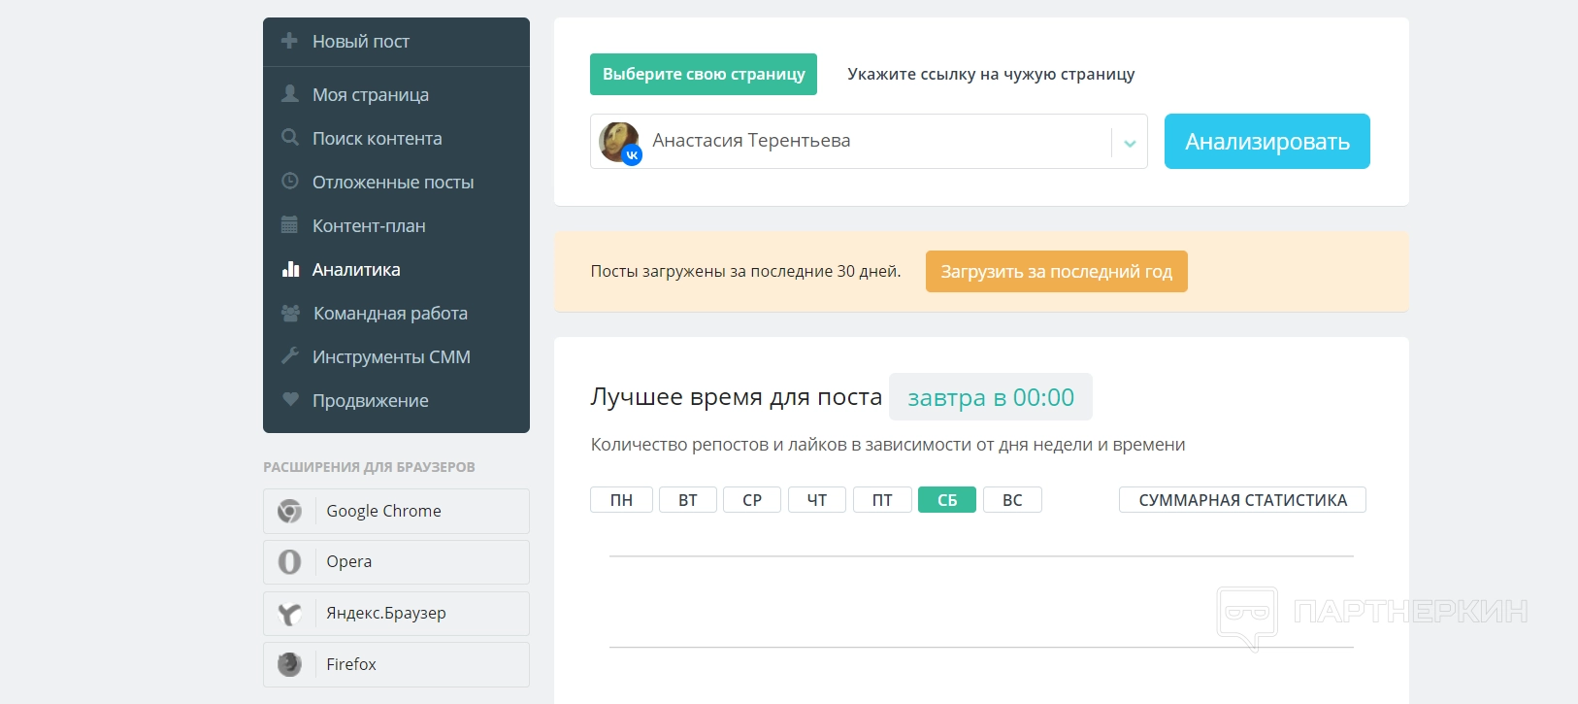
Task: Click the magnifier icon for Поиск контента
Action: point(289,138)
